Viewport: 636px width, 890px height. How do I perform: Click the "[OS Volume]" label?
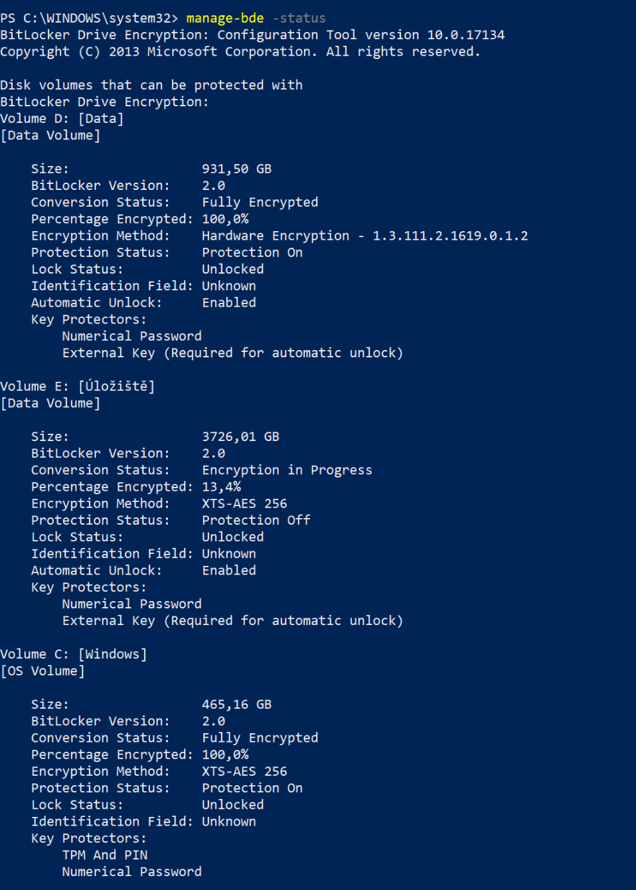click(42, 671)
